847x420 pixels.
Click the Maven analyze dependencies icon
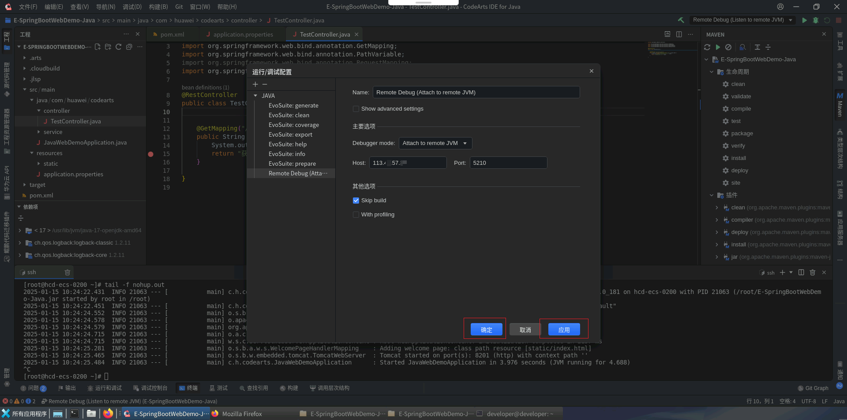[x=743, y=47]
